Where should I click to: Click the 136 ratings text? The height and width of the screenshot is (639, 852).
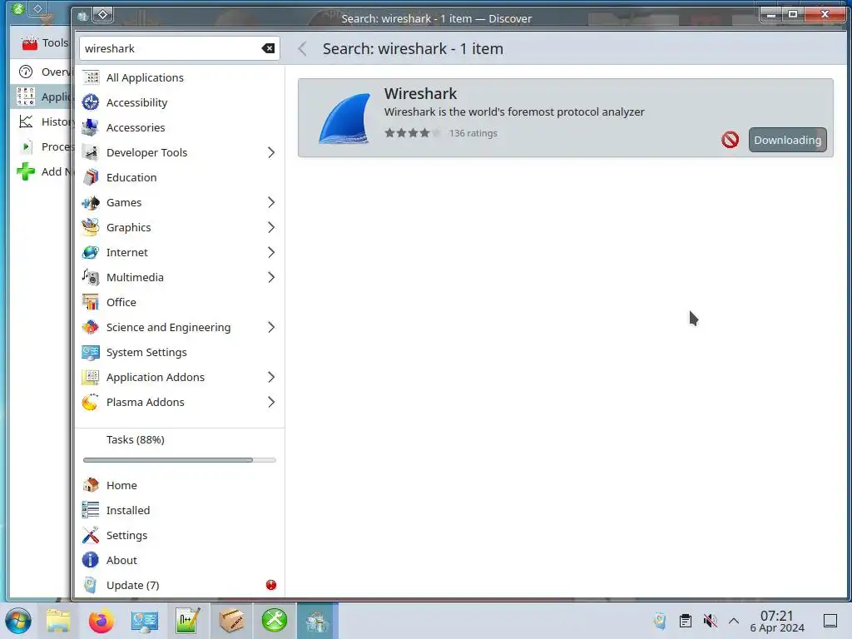(x=473, y=133)
